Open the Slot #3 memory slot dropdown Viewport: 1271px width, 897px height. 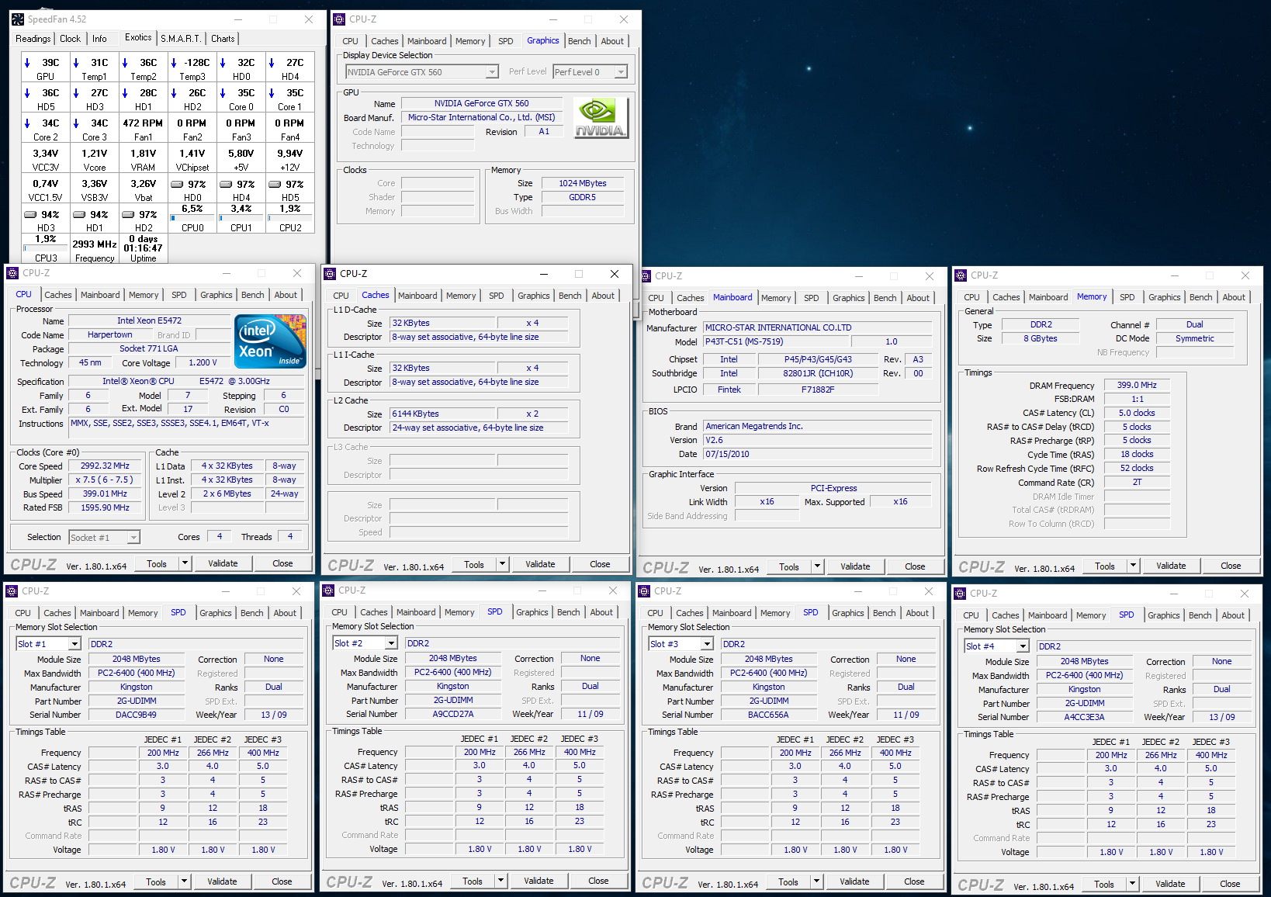click(x=707, y=644)
